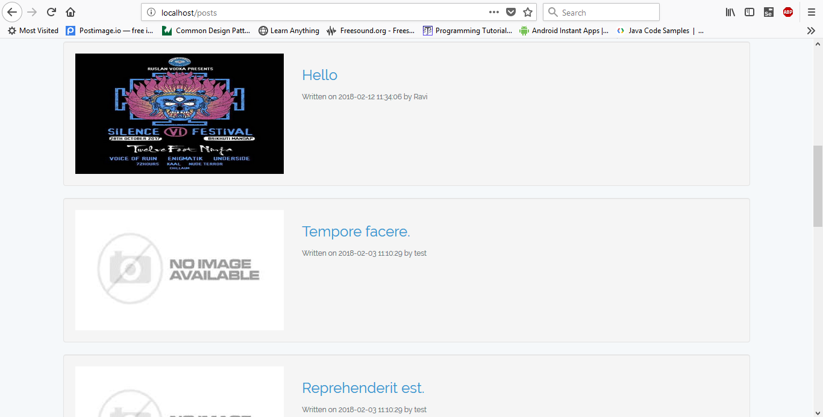
Task: Bookmark this page with the star
Action: [528, 12]
